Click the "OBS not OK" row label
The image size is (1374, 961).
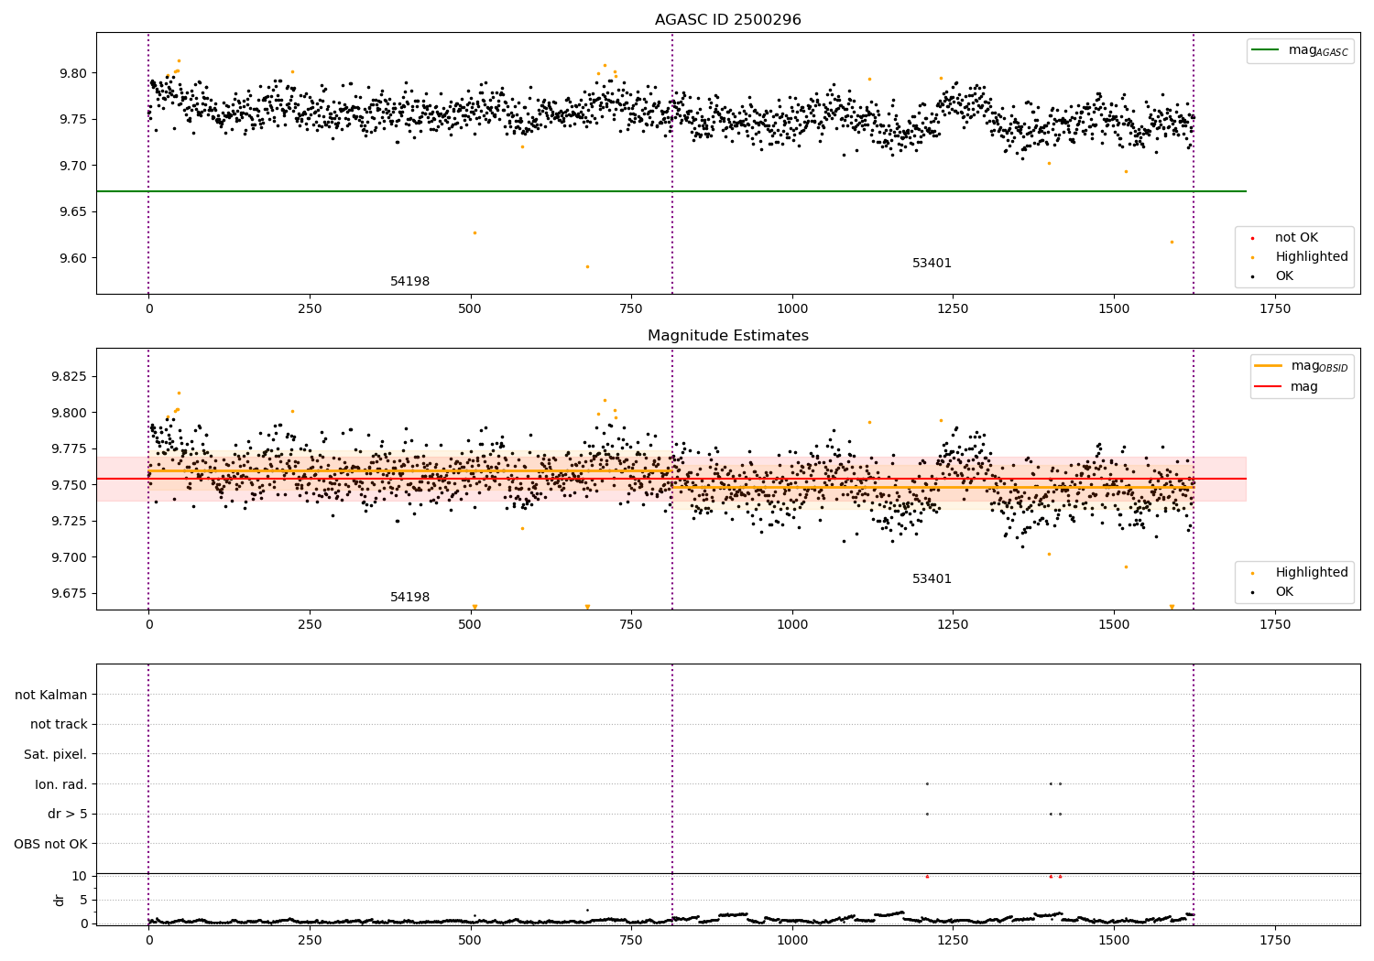[x=50, y=844]
